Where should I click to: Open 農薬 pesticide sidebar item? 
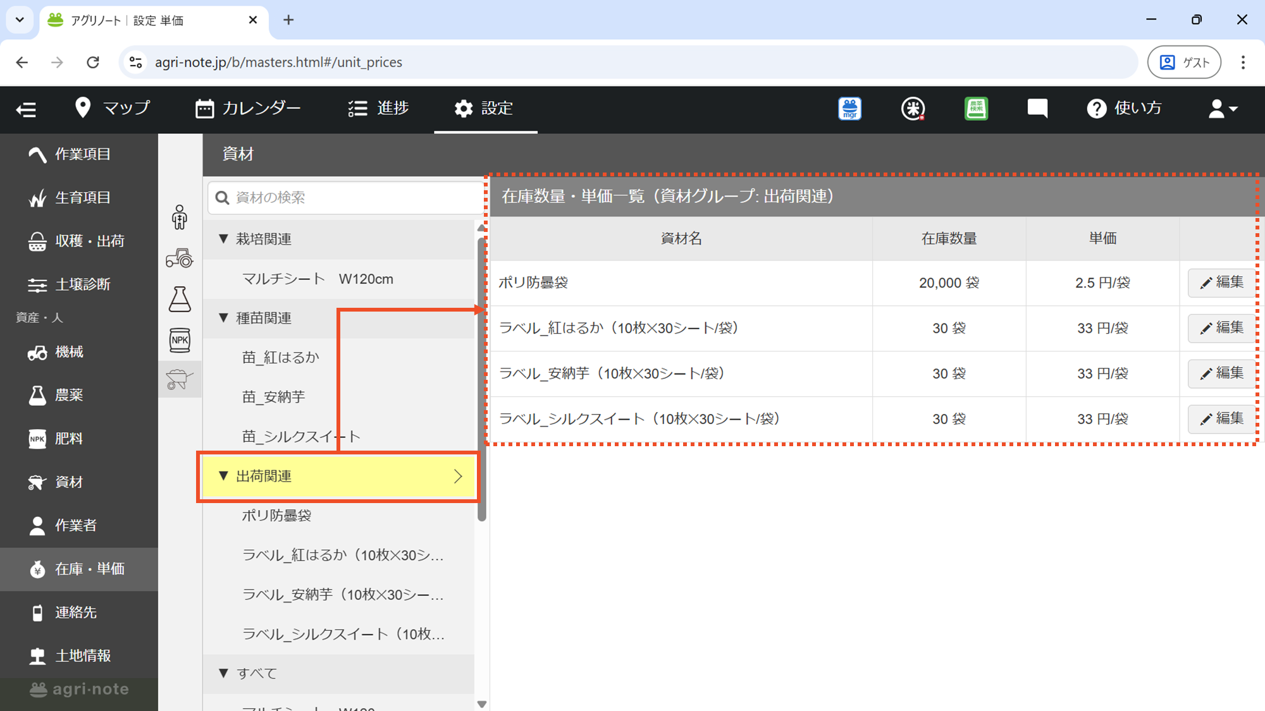[79, 395]
